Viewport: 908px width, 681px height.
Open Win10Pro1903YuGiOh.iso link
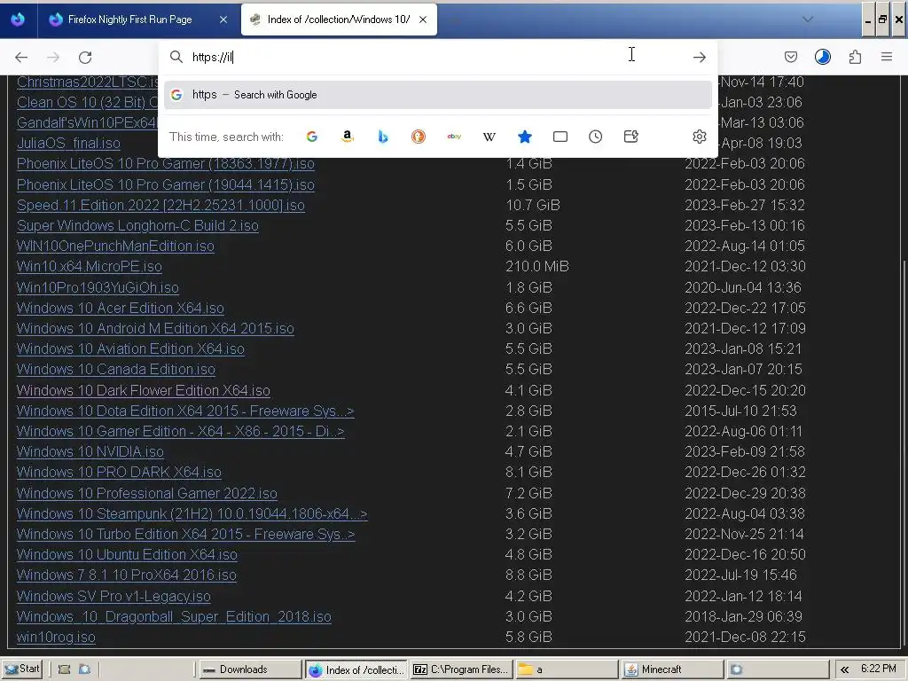(x=98, y=288)
